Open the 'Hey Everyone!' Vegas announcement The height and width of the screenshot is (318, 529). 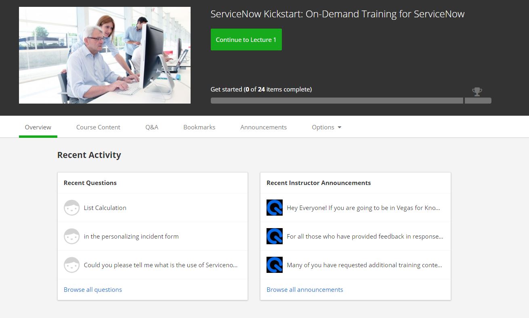363,208
